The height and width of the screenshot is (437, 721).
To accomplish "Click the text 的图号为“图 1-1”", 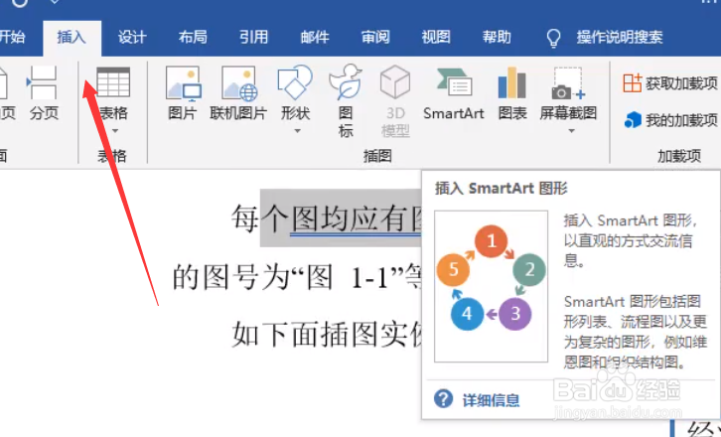I will tap(287, 278).
